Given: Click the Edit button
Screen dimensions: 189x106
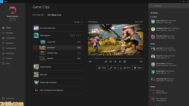Looking at the screenshot, I should pyautogui.click(x=113, y=68).
